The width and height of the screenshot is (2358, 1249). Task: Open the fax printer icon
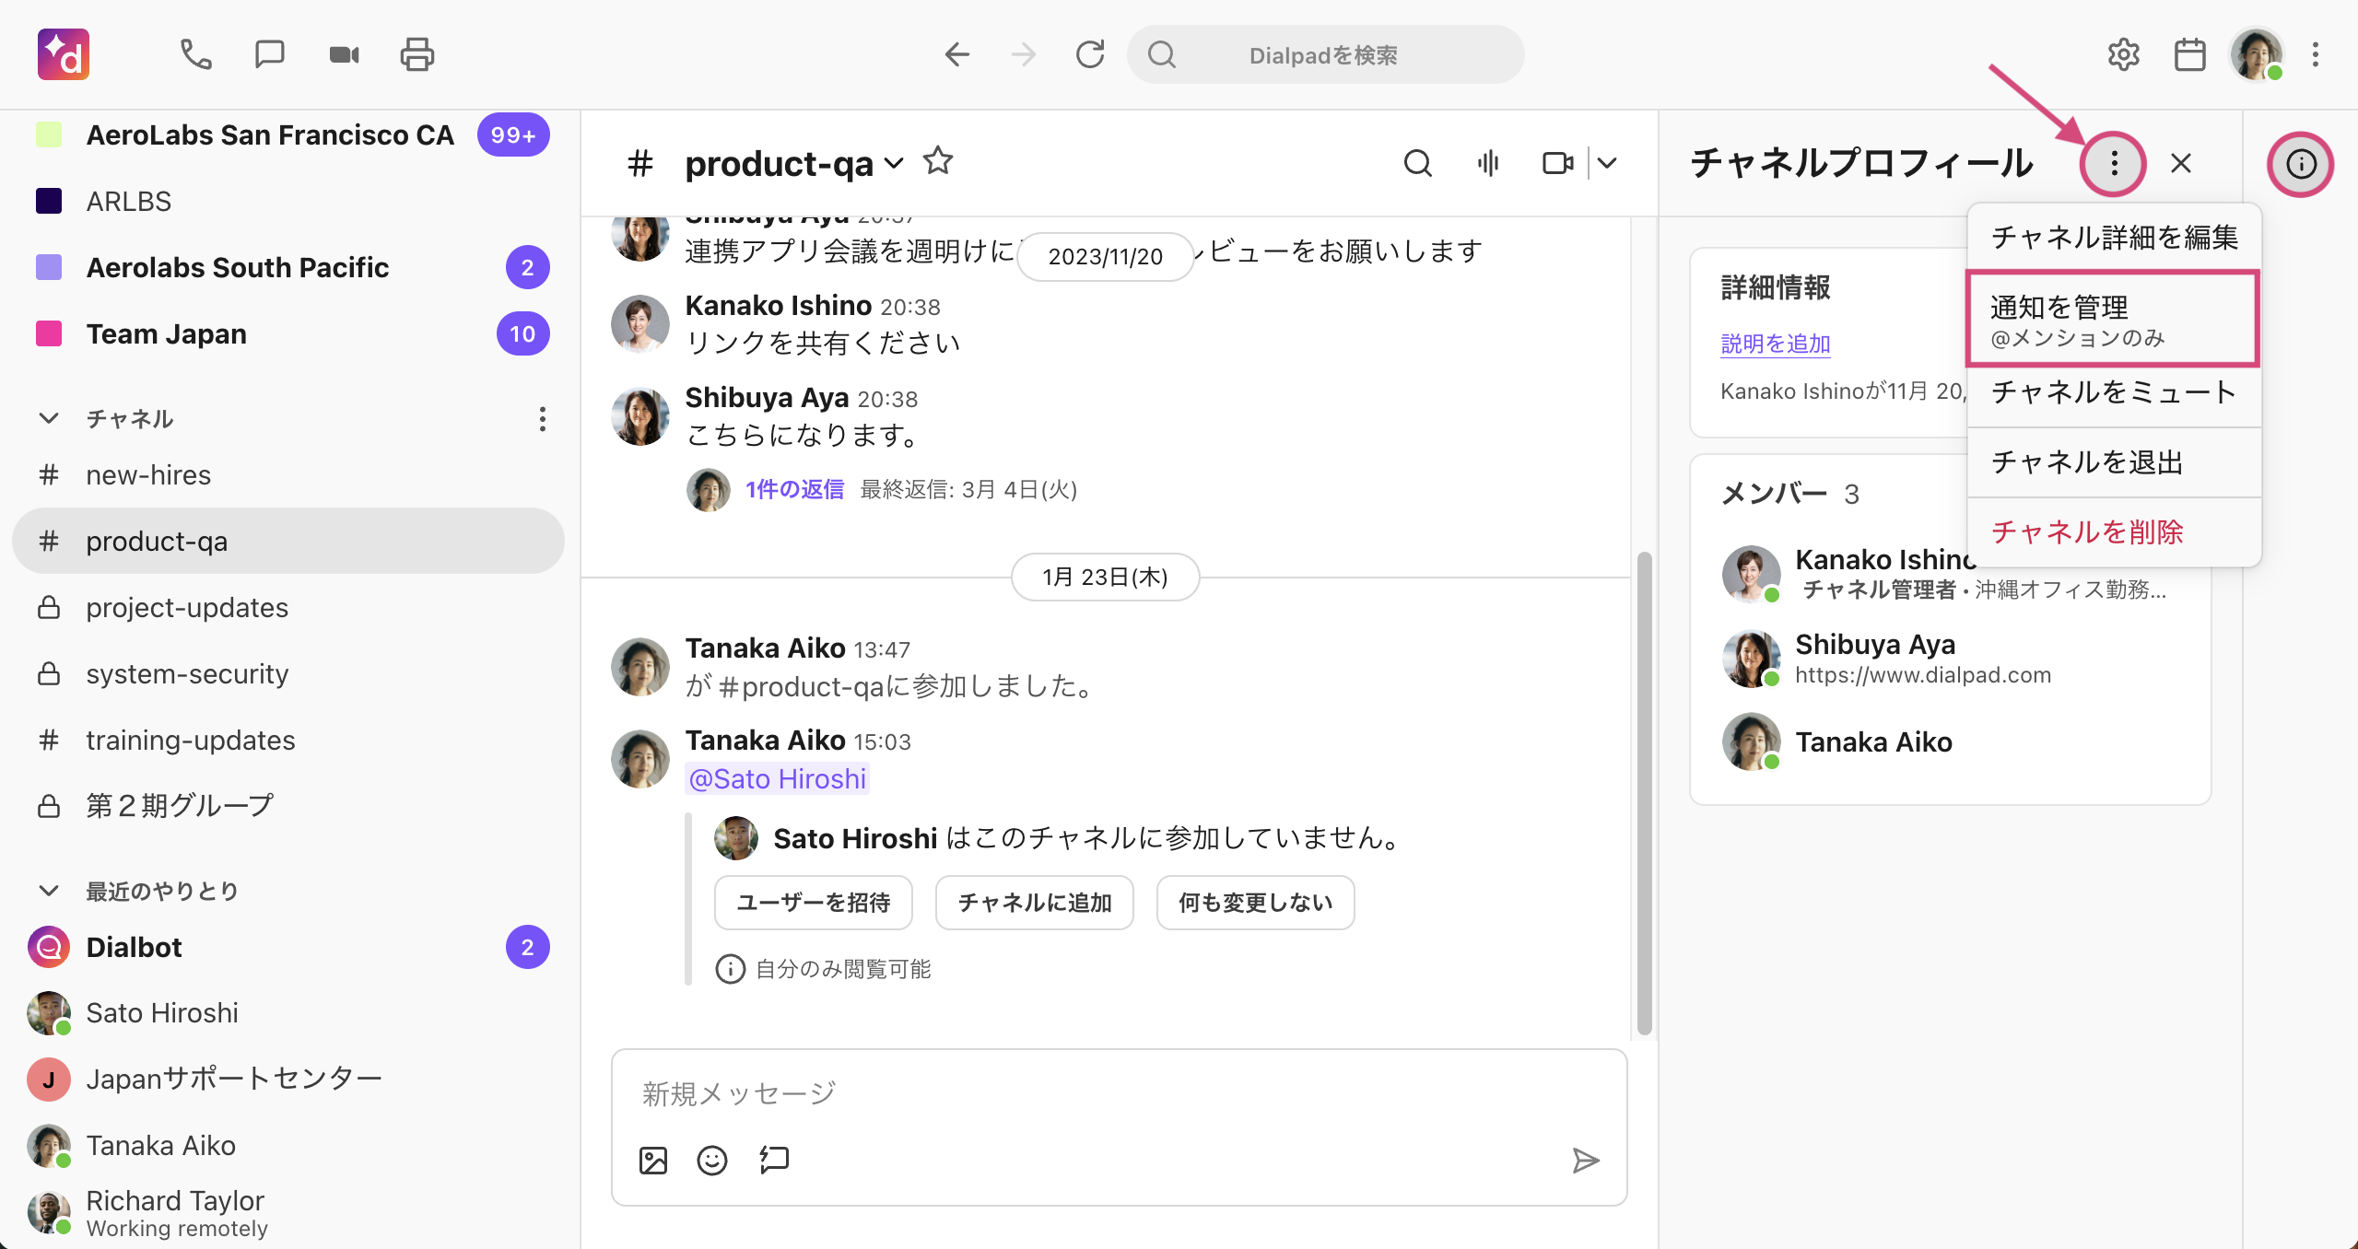(x=417, y=55)
